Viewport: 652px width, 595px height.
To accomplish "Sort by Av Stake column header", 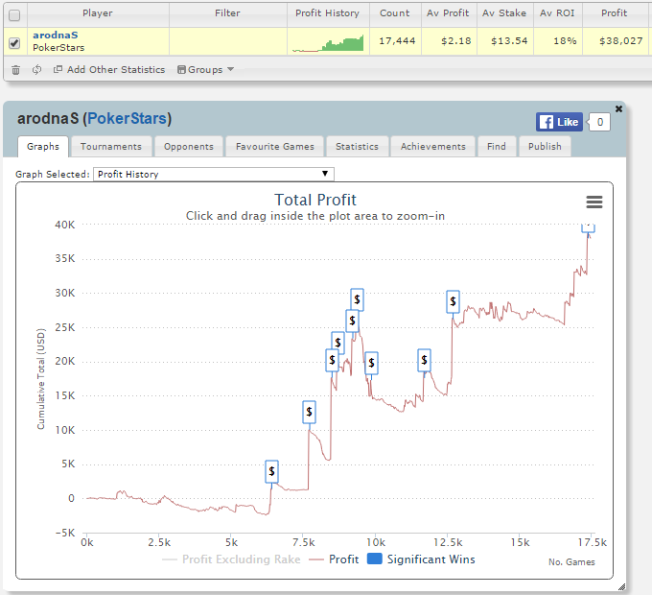I will click(504, 13).
